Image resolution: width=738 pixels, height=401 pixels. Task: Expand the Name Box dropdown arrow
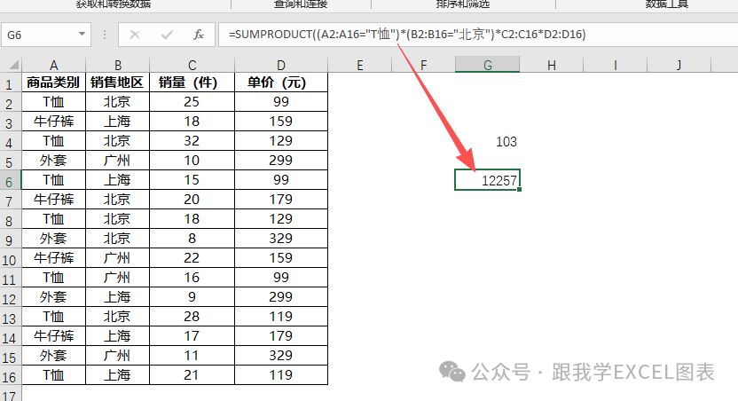[82, 34]
